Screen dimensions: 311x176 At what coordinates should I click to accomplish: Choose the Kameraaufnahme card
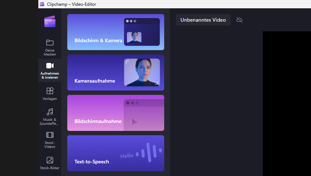click(x=116, y=72)
